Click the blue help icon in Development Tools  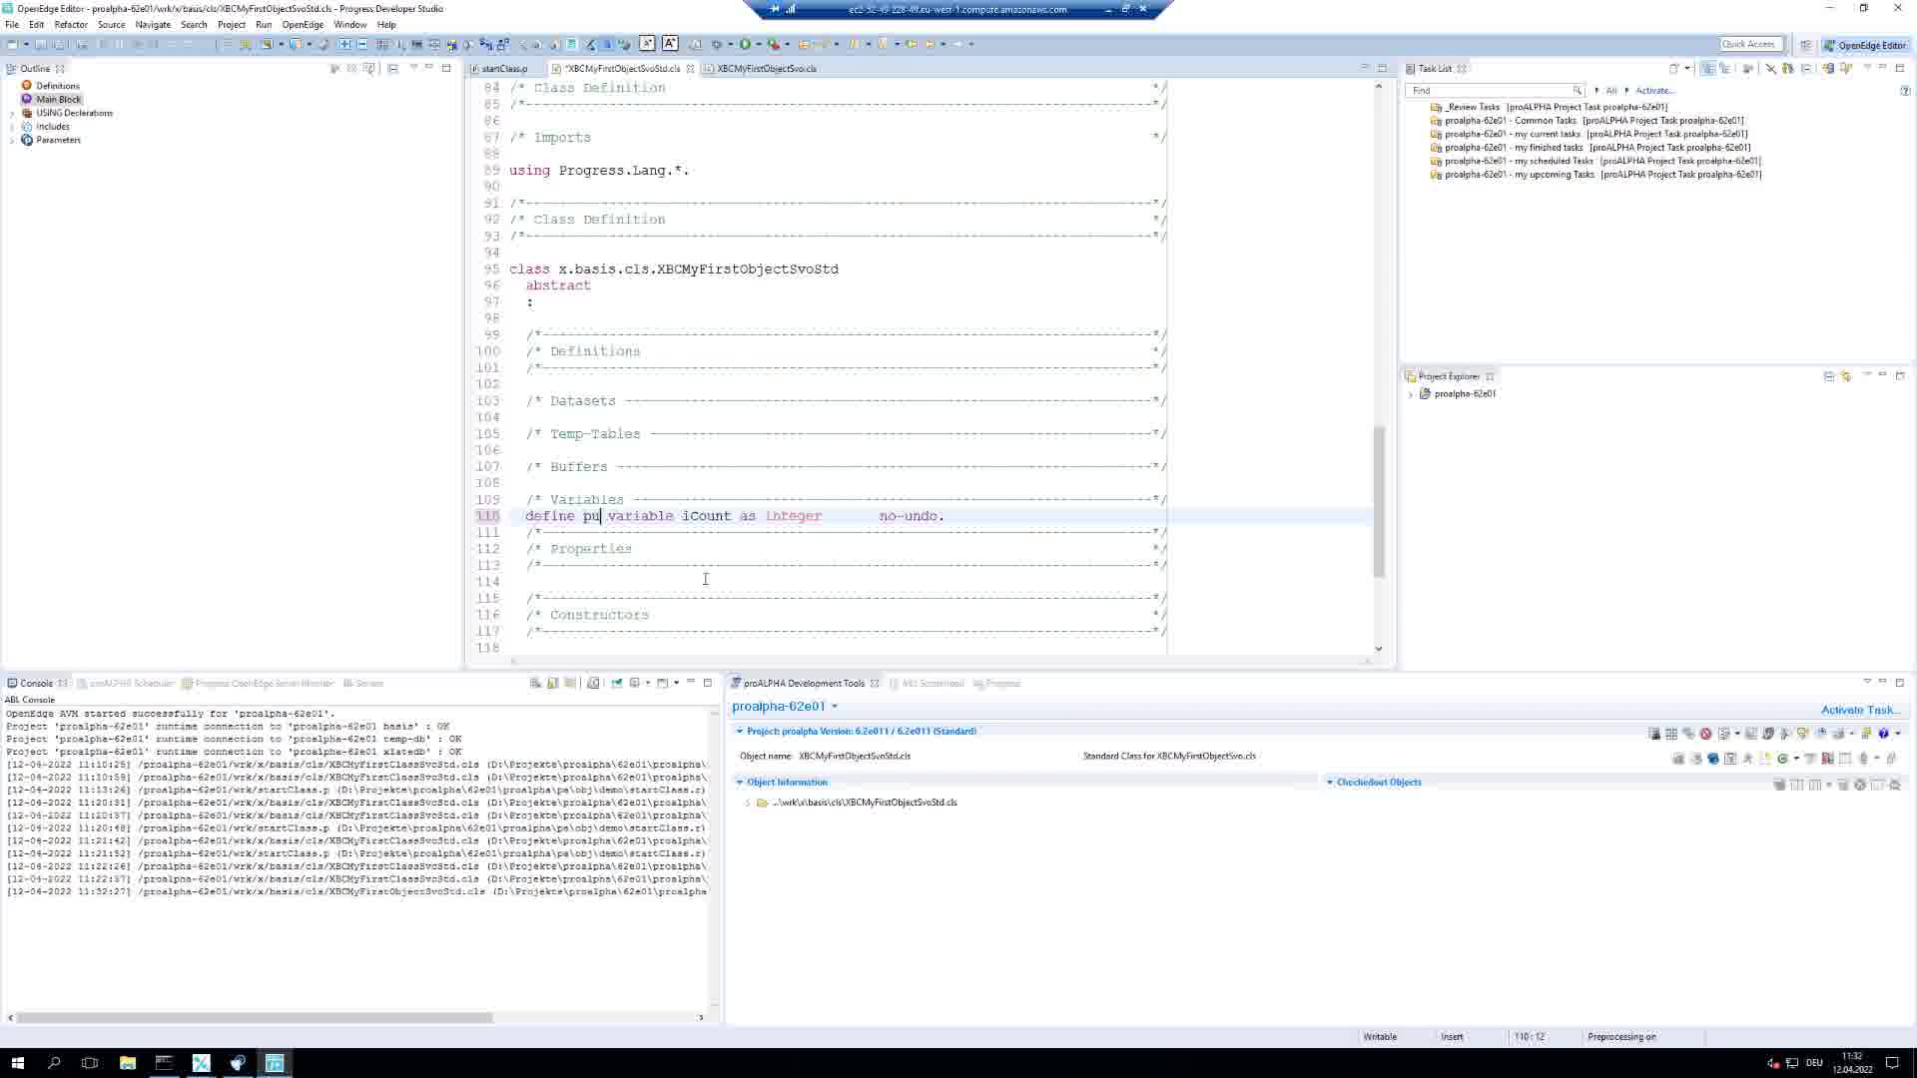[1884, 734]
